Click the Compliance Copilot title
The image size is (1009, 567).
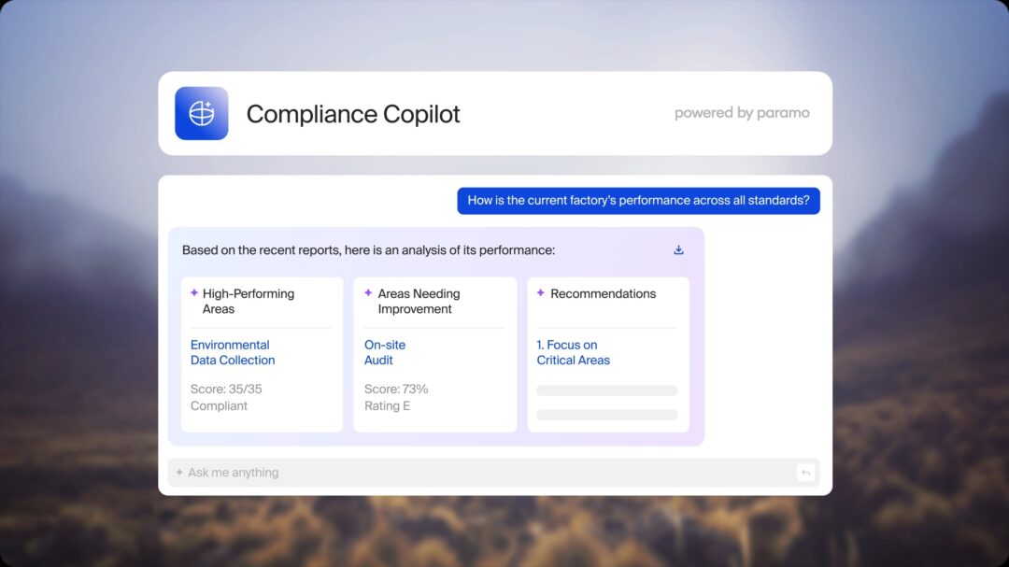pyautogui.click(x=352, y=115)
